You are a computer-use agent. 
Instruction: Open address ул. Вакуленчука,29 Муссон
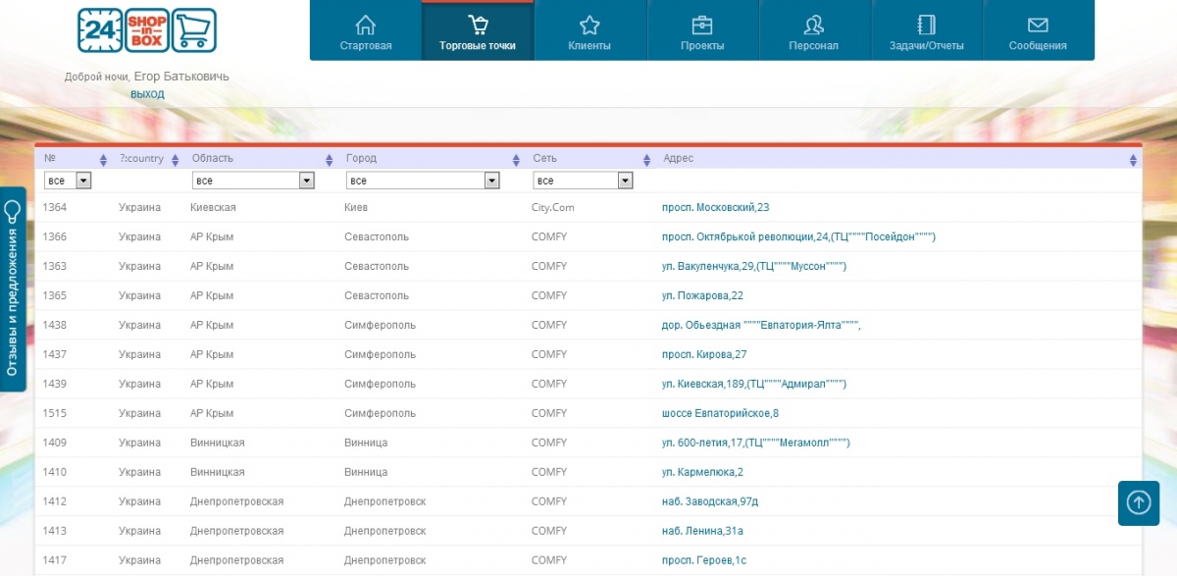pos(754,267)
